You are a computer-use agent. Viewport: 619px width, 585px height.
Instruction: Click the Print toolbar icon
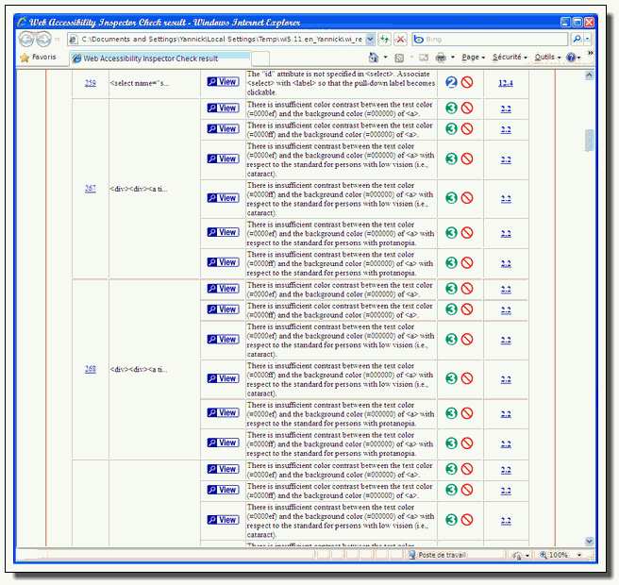pos(441,58)
